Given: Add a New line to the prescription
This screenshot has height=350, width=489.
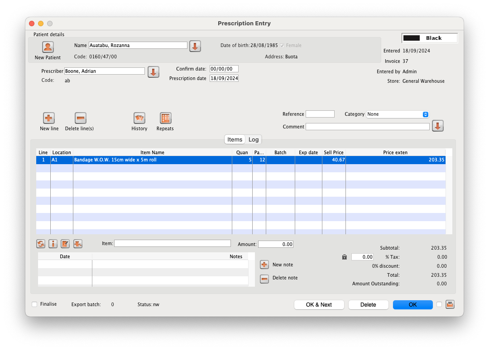Looking at the screenshot, I should (x=49, y=118).
